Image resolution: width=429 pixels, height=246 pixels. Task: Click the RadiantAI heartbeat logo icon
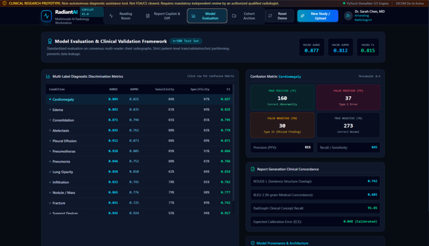[x=46, y=16]
